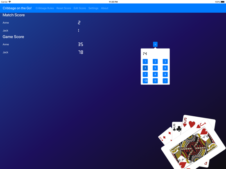This screenshot has height=169, width=226.
Task: Tap Jack's game score of 78
Action: (81, 52)
